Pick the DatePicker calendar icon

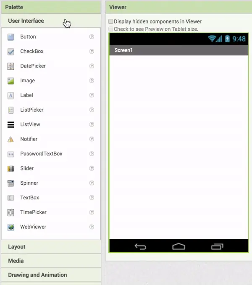11,66
